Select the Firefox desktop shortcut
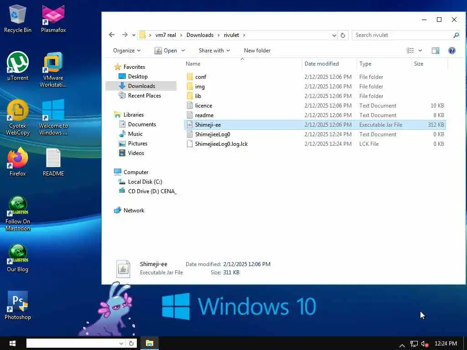Screen dimensions: 467x350 pyautogui.click(x=18, y=162)
